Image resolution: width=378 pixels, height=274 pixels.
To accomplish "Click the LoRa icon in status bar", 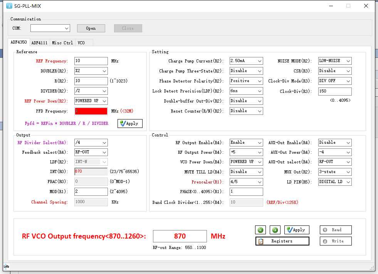I will [6, 266].
